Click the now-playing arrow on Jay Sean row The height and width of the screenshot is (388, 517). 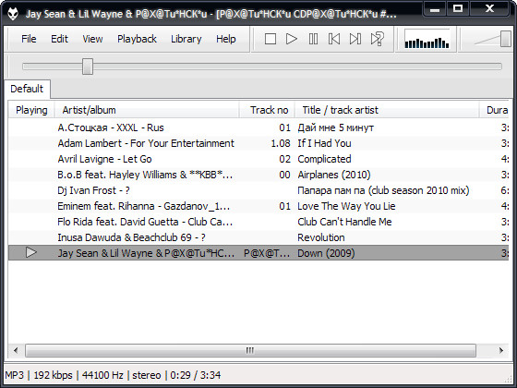click(x=31, y=253)
